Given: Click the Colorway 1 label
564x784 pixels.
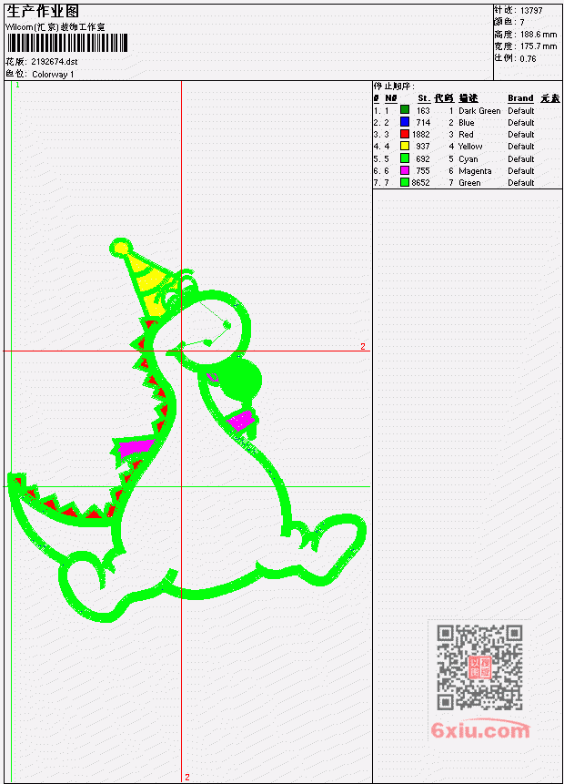Looking at the screenshot, I should [53, 74].
